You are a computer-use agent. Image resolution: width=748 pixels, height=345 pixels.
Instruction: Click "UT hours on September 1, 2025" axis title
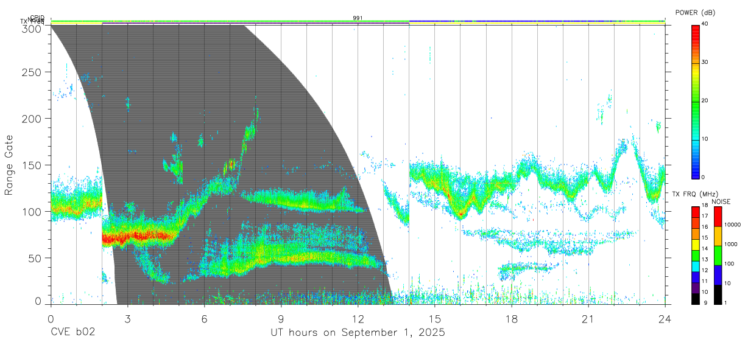coord(358,333)
